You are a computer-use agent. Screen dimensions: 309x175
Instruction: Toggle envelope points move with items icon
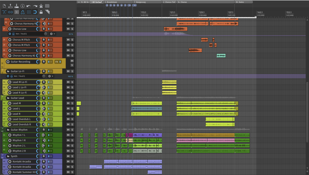(23, 12)
